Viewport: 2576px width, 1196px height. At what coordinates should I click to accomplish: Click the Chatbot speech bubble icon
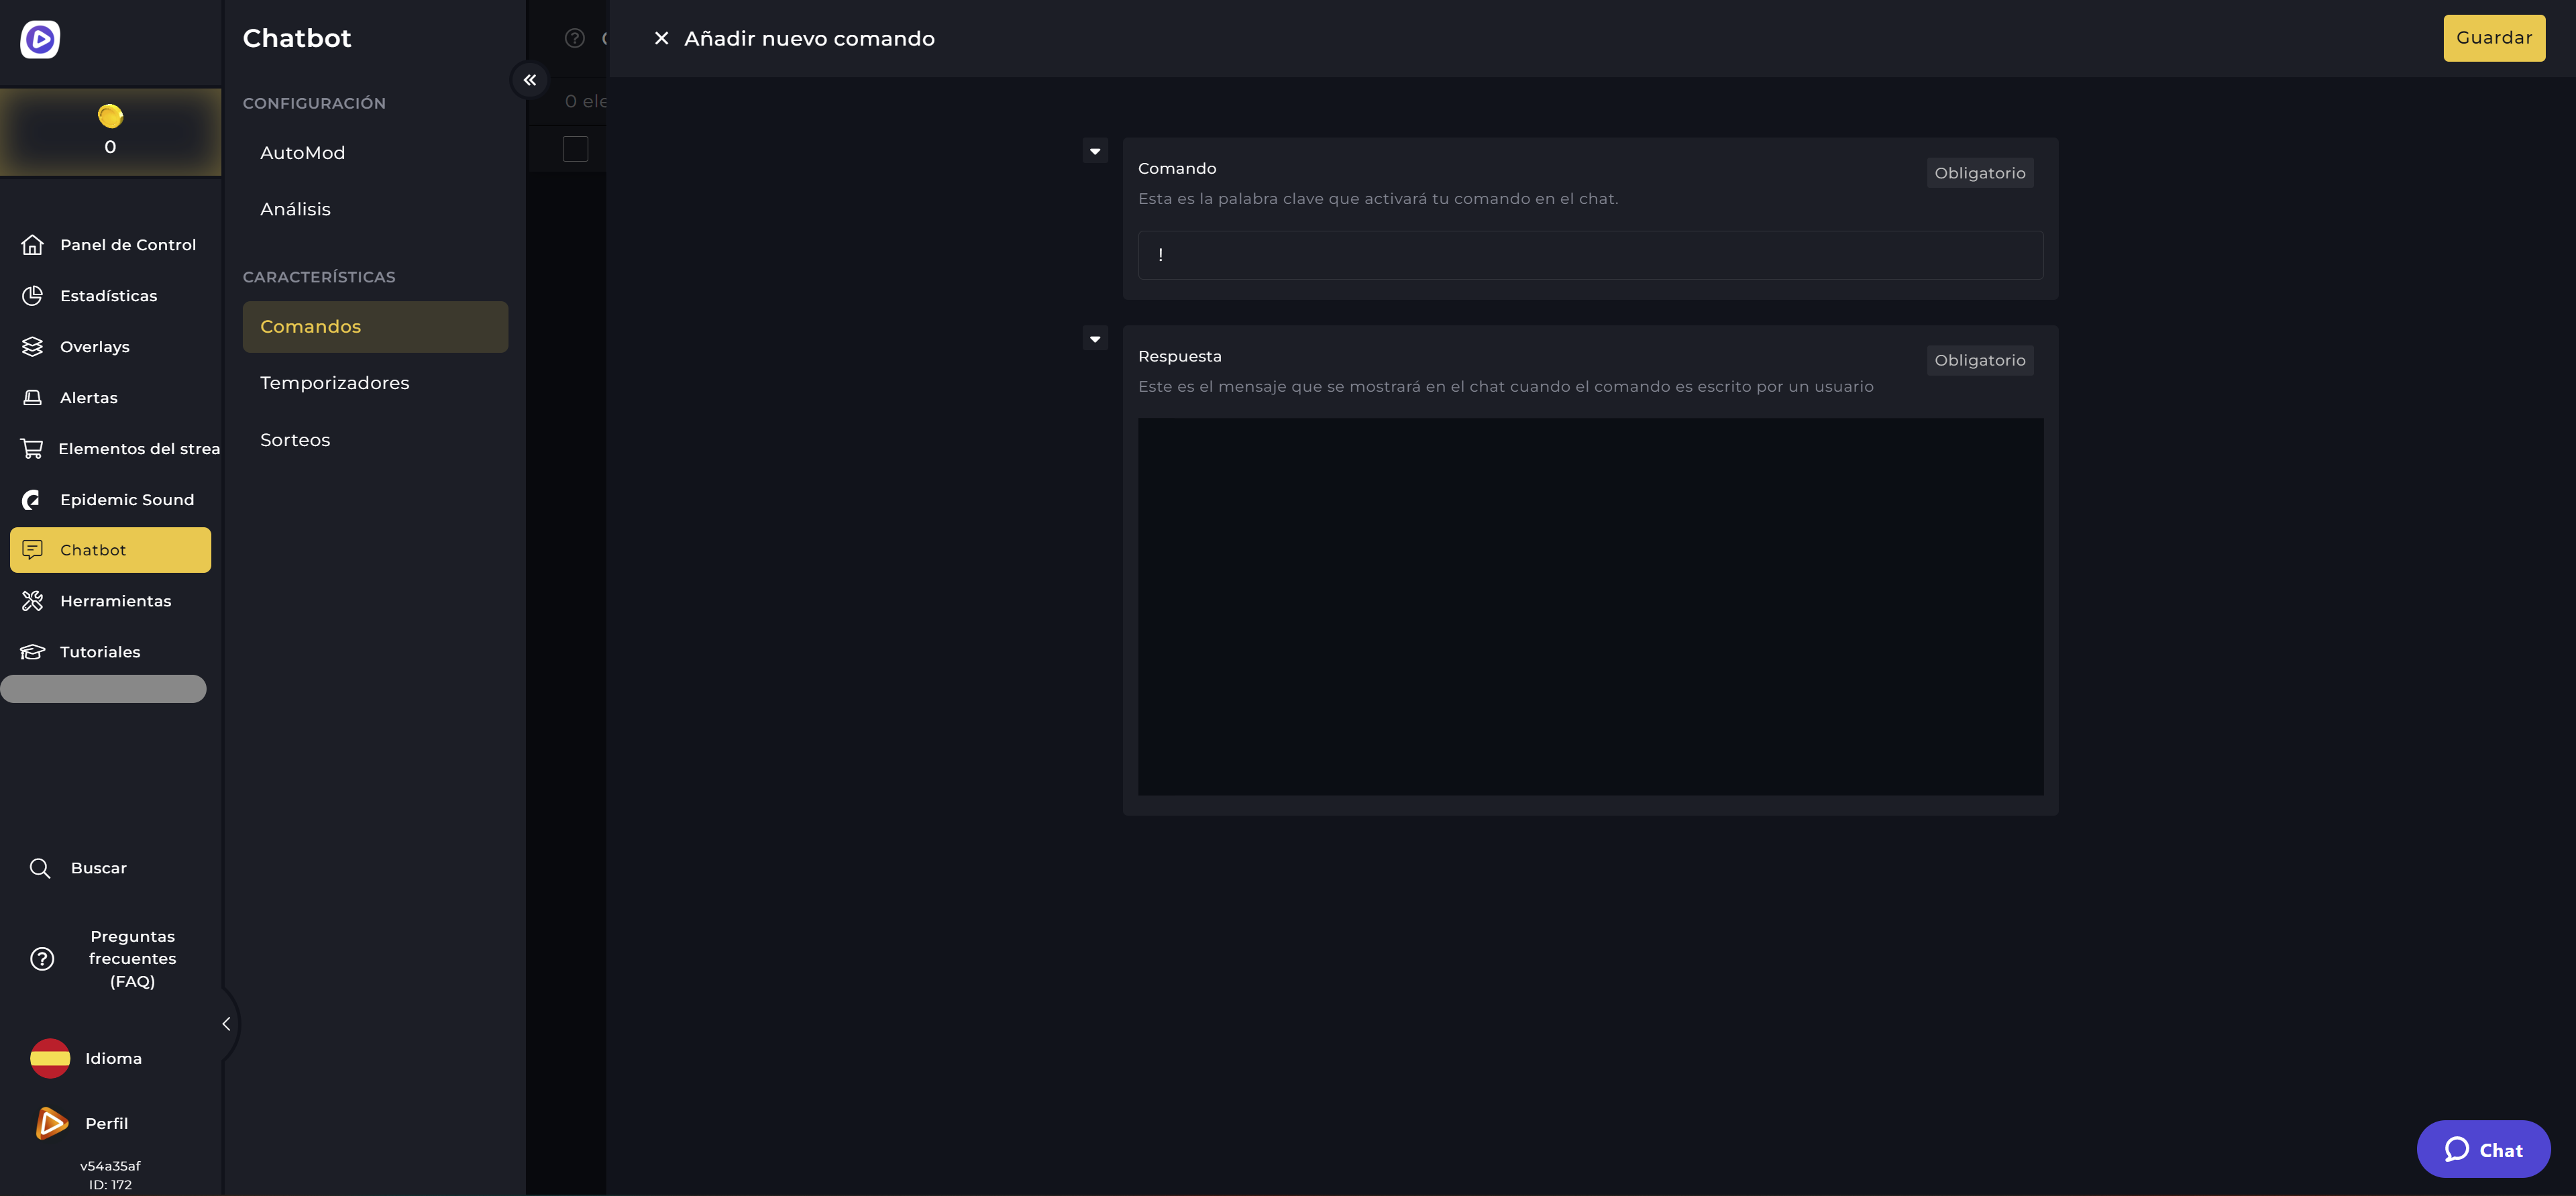pyautogui.click(x=33, y=549)
